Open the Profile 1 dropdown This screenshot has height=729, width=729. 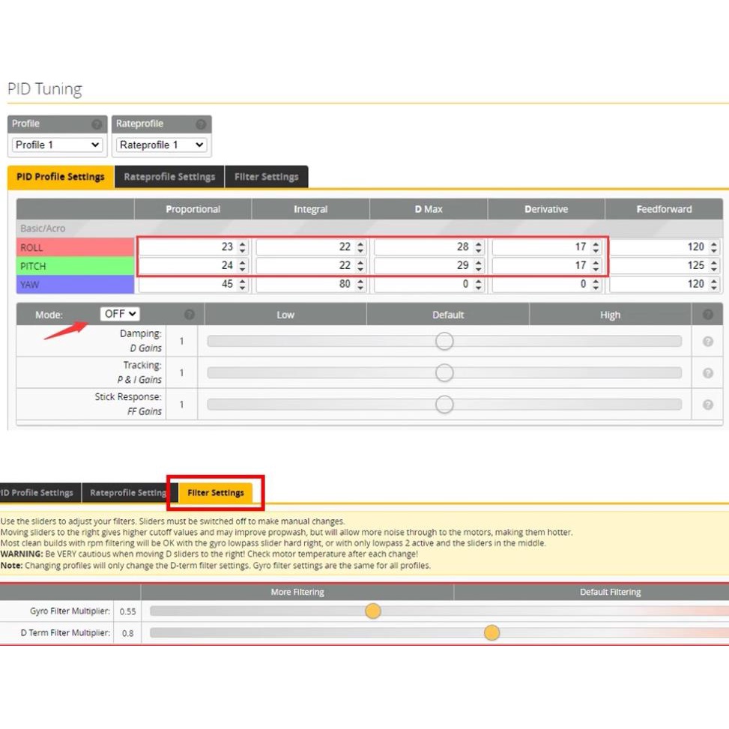click(58, 145)
